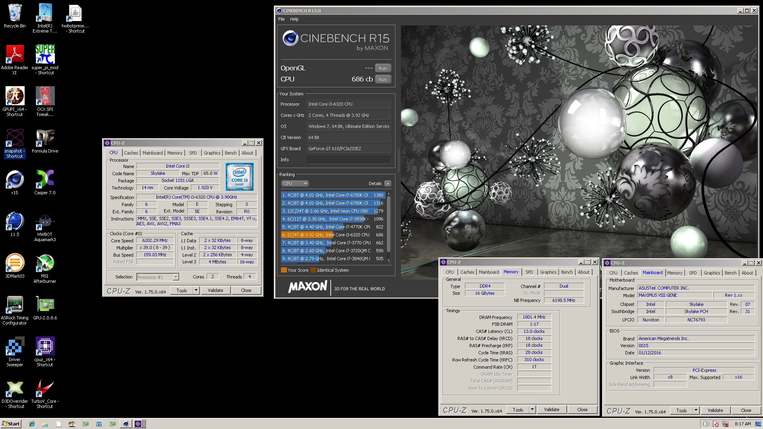This screenshot has height=429, width=763.
Task: Open the MSI Afterburner desktop icon
Action: pyautogui.click(x=45, y=269)
